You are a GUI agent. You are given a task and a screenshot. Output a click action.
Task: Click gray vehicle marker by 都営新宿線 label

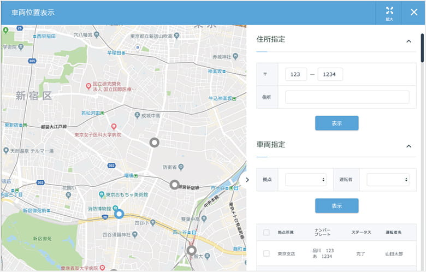tap(174, 185)
